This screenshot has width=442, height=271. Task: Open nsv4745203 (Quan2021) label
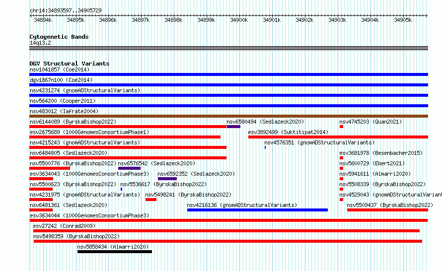[x=370, y=122]
